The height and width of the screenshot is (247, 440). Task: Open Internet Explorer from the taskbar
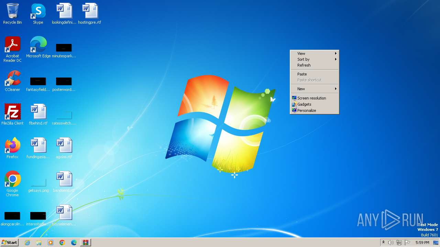click(x=27, y=243)
